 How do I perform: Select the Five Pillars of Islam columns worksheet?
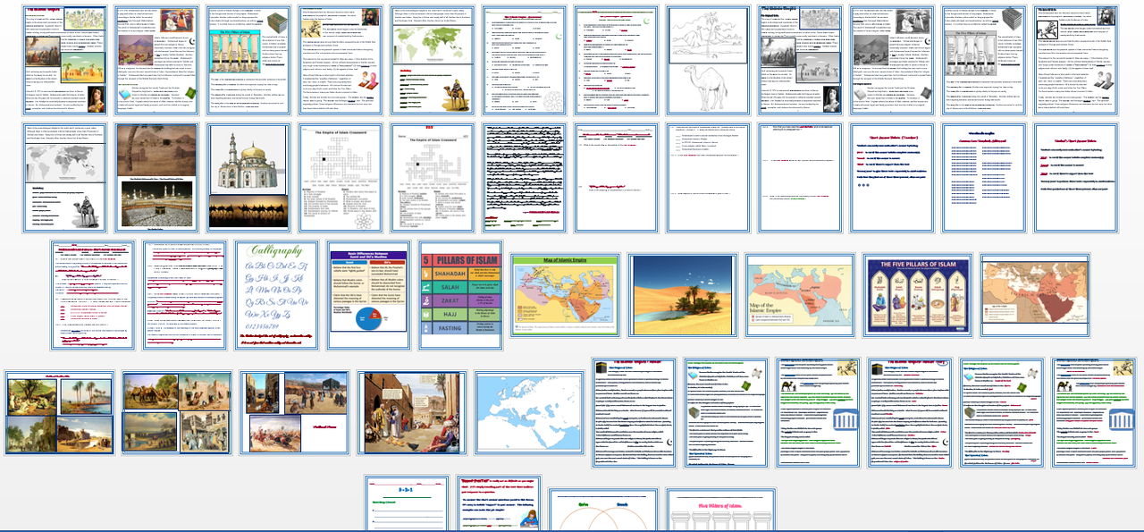(720, 503)
